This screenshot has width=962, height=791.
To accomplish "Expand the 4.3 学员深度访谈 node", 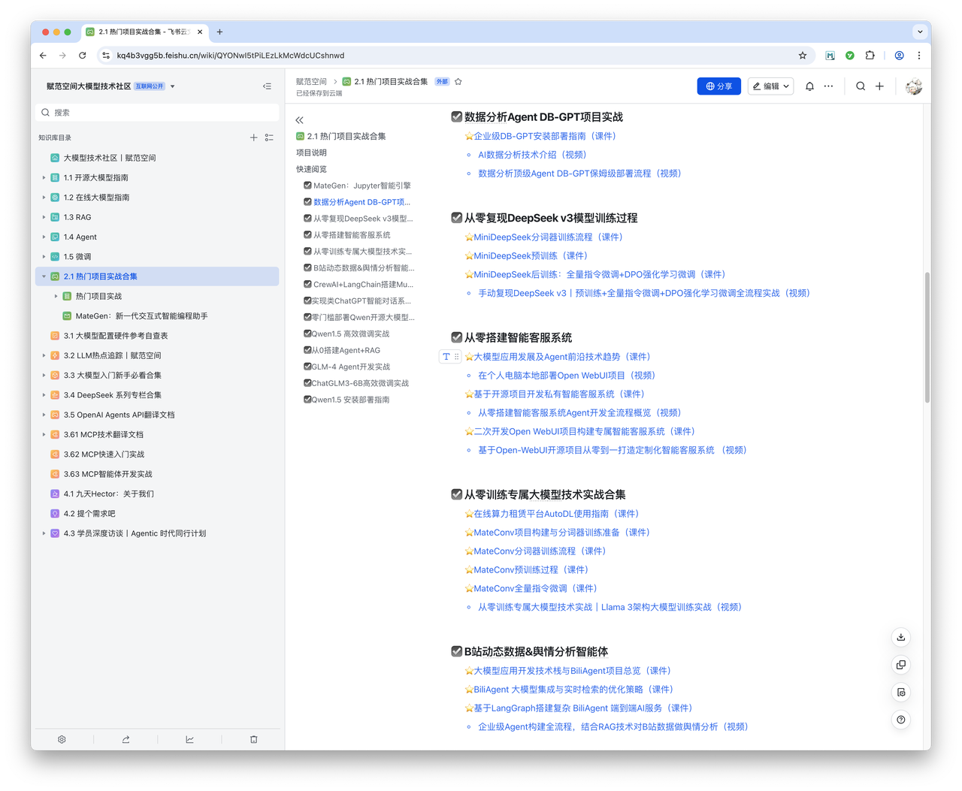I will click(44, 533).
